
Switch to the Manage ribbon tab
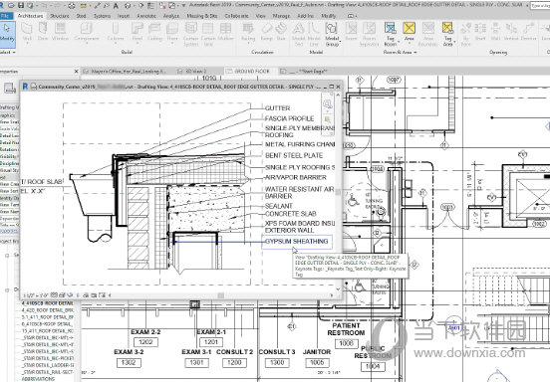[281, 16]
